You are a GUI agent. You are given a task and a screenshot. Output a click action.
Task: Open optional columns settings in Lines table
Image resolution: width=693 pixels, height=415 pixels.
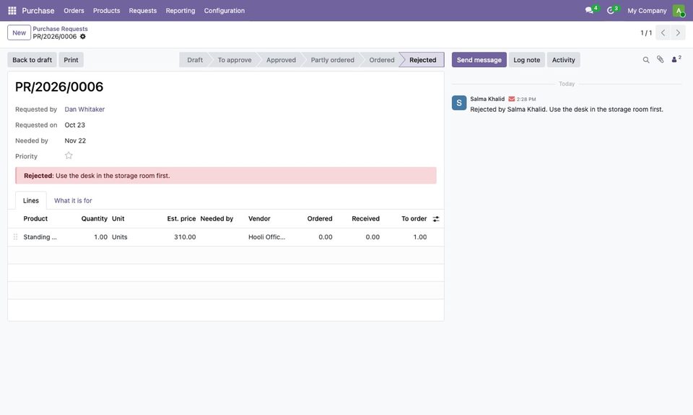pyautogui.click(x=436, y=219)
